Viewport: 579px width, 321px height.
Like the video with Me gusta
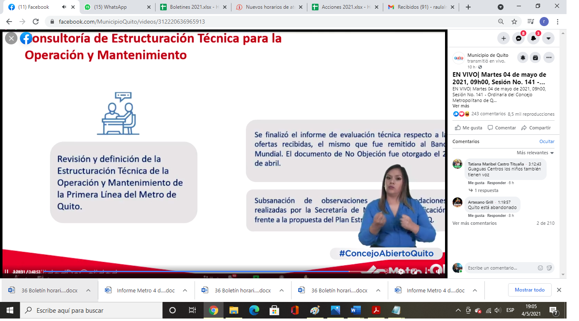468,128
